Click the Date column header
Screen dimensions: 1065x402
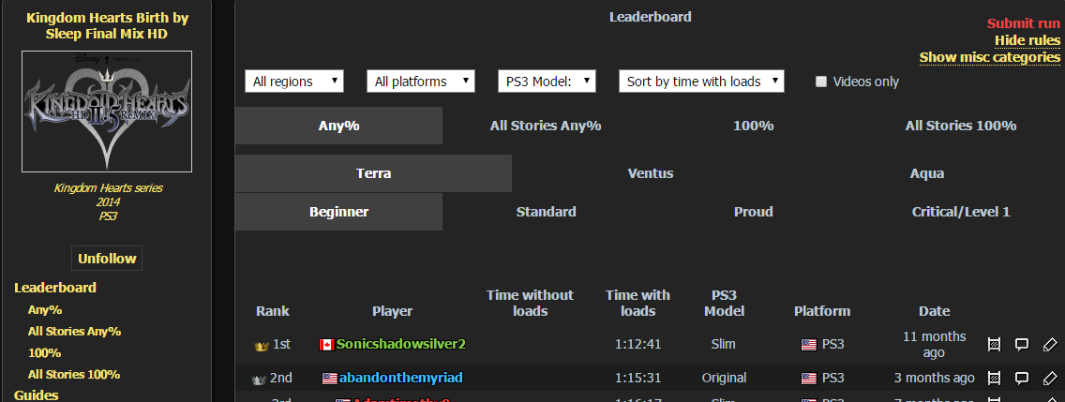click(x=934, y=311)
